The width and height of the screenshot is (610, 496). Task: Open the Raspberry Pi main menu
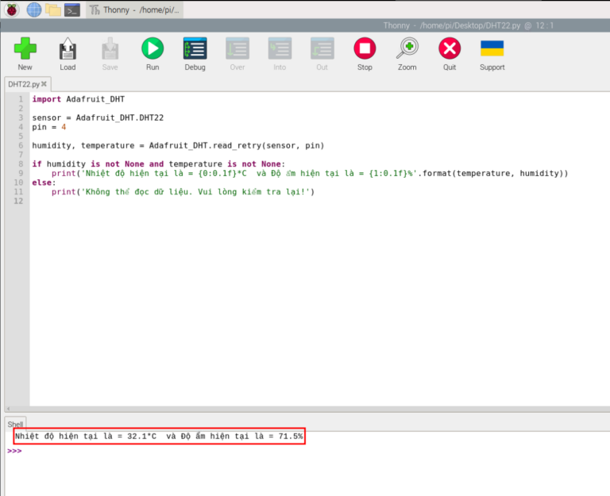12,10
